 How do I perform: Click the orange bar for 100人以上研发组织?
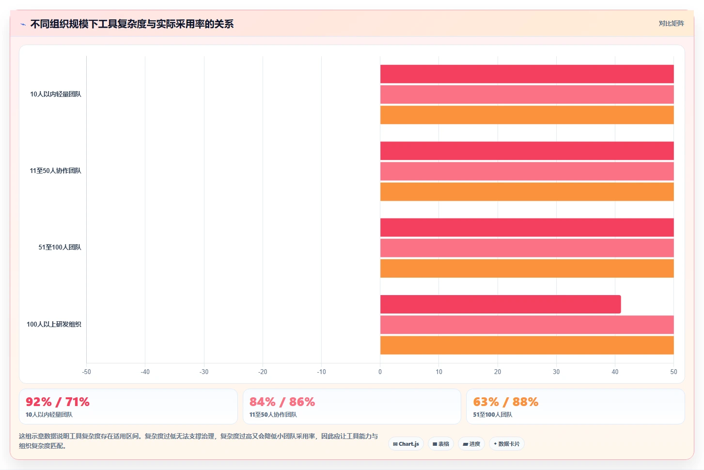[527, 345]
